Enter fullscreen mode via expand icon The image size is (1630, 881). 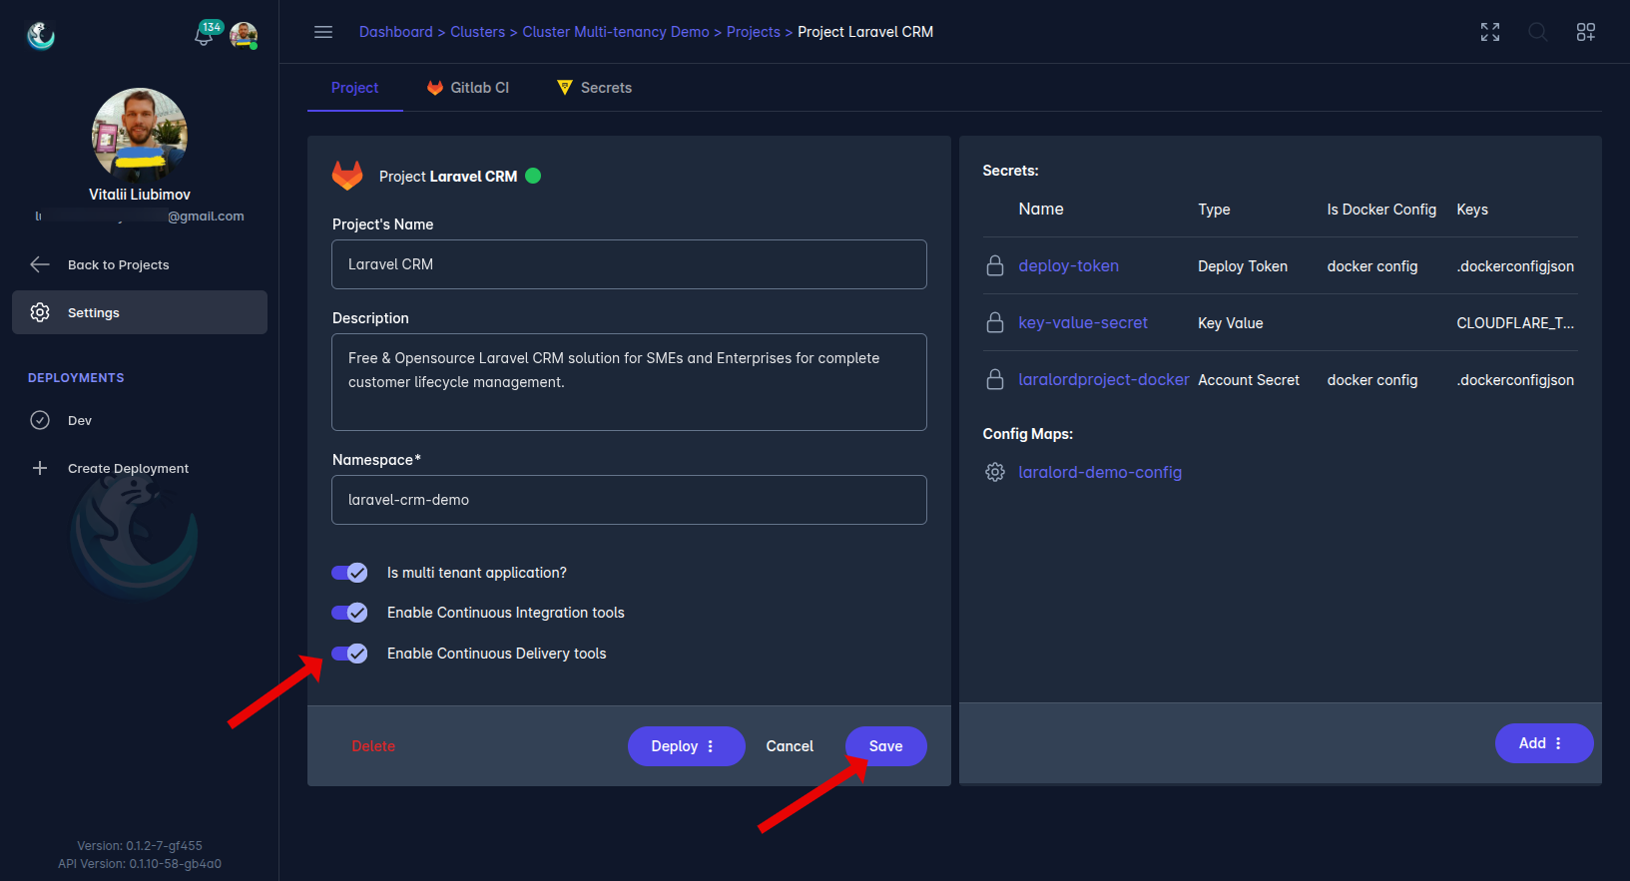(1490, 32)
